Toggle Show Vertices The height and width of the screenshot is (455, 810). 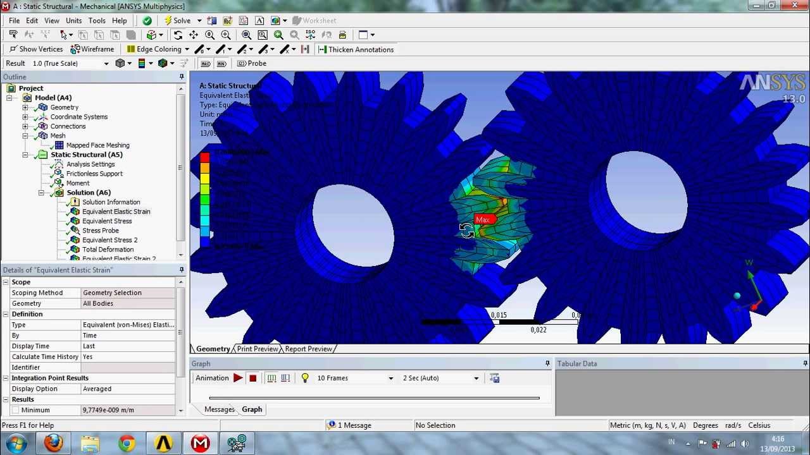coord(35,49)
